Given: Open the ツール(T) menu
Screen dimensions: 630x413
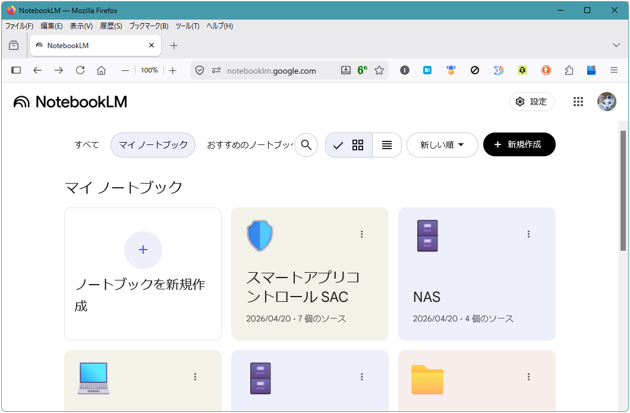Looking at the screenshot, I should coord(187,26).
